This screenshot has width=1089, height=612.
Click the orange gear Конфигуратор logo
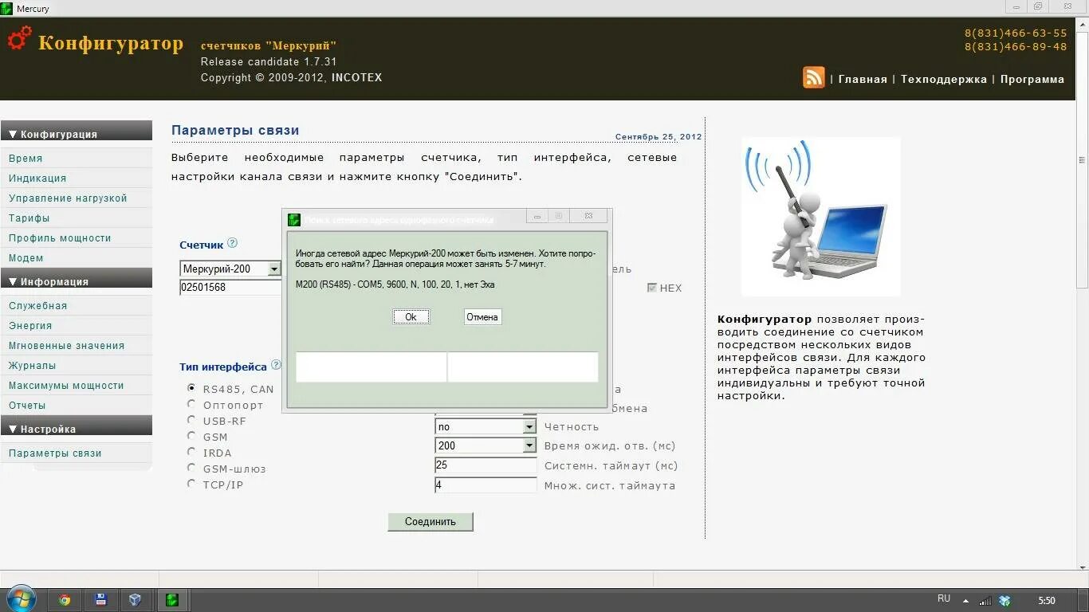pos(20,38)
